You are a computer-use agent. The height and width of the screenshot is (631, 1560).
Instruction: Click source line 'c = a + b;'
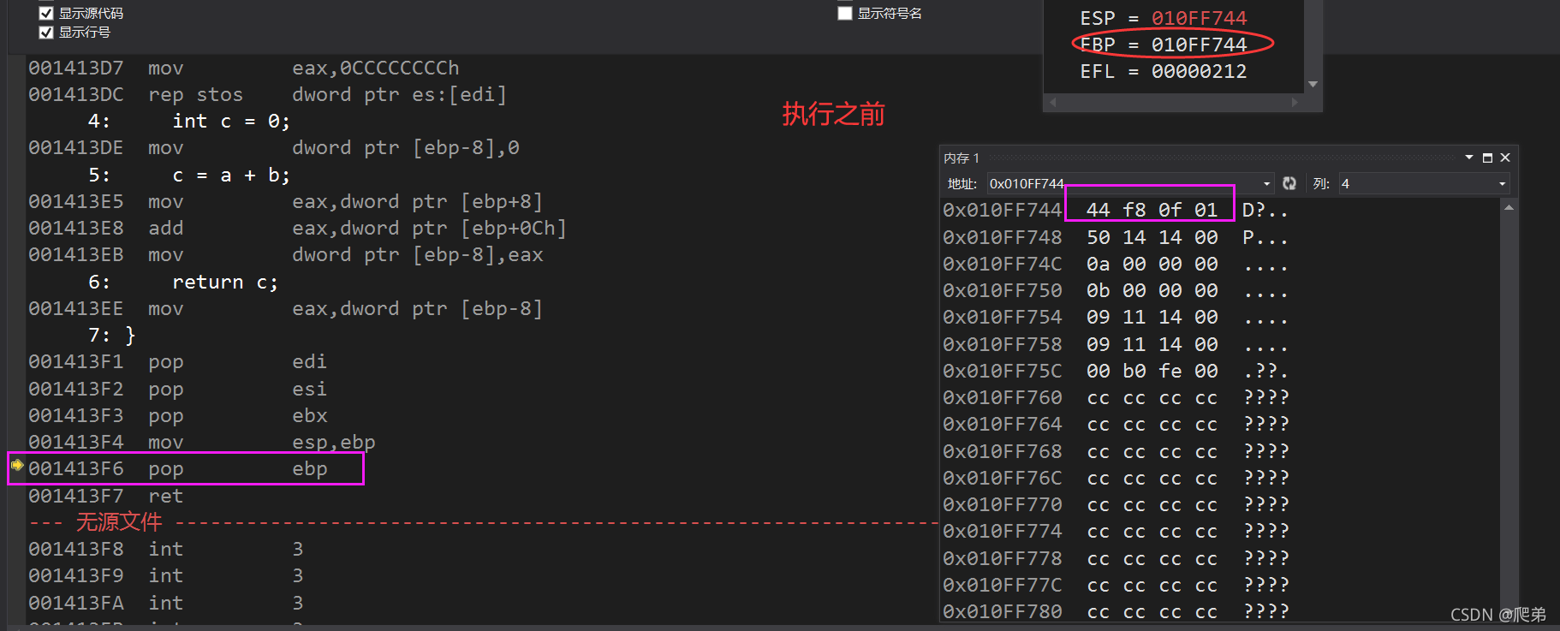(231, 176)
